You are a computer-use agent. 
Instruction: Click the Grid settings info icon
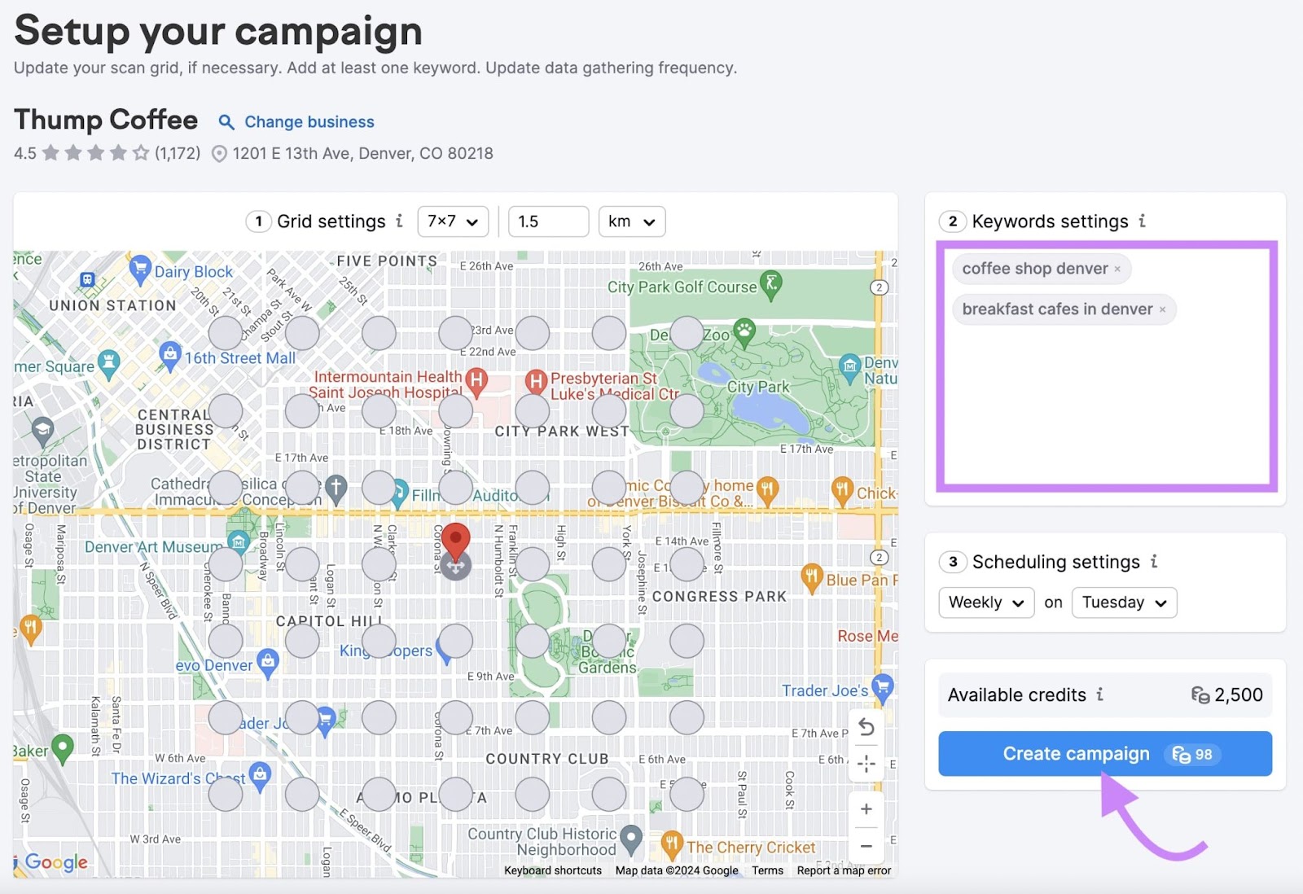point(399,221)
